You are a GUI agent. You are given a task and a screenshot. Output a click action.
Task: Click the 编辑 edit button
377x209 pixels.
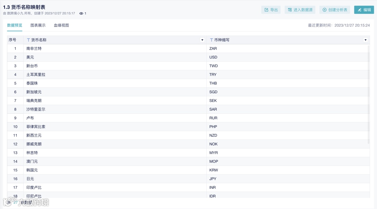[x=364, y=10]
